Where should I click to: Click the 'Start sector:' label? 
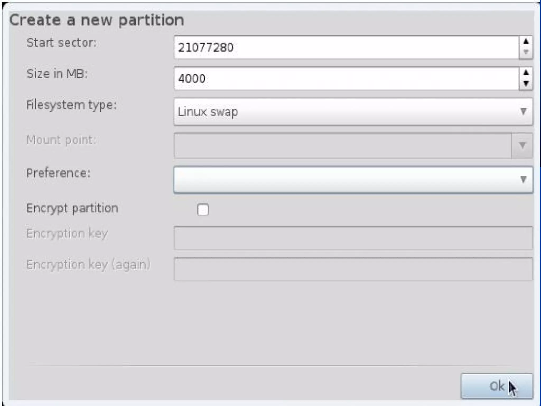tap(62, 43)
